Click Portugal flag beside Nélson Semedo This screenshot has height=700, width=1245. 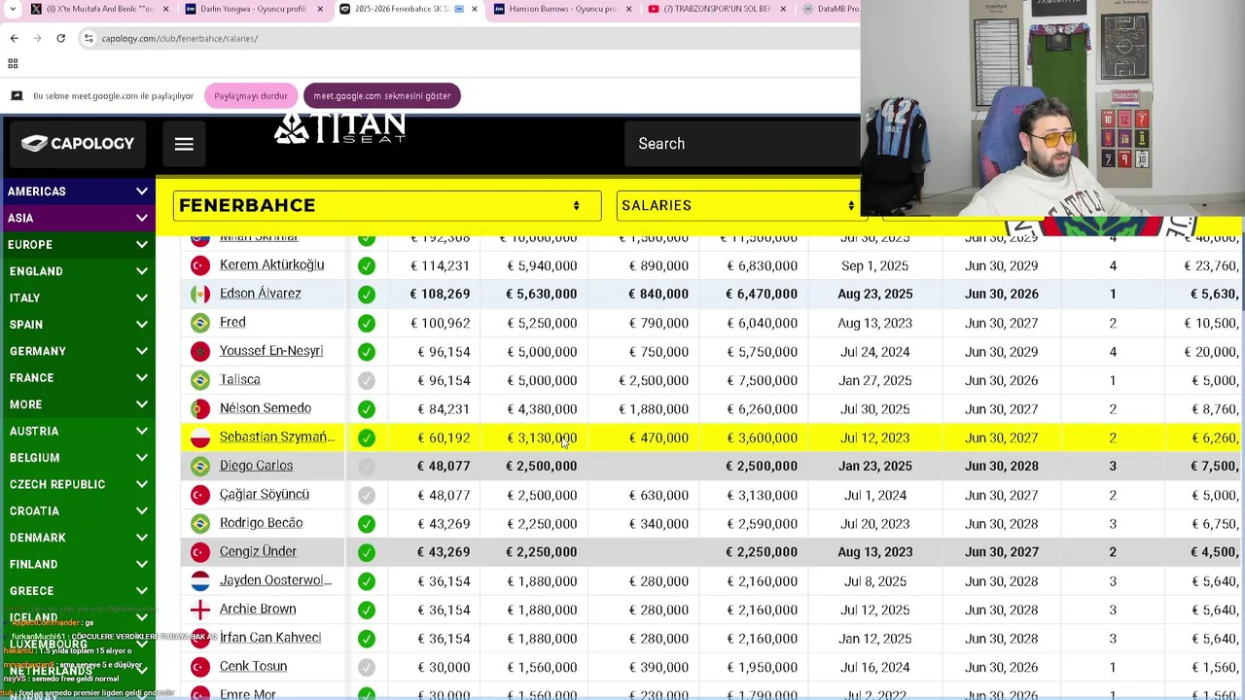point(200,408)
